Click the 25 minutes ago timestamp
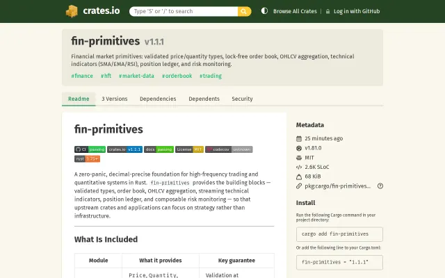Viewport: 445px width, 278px height. pyautogui.click(x=324, y=138)
